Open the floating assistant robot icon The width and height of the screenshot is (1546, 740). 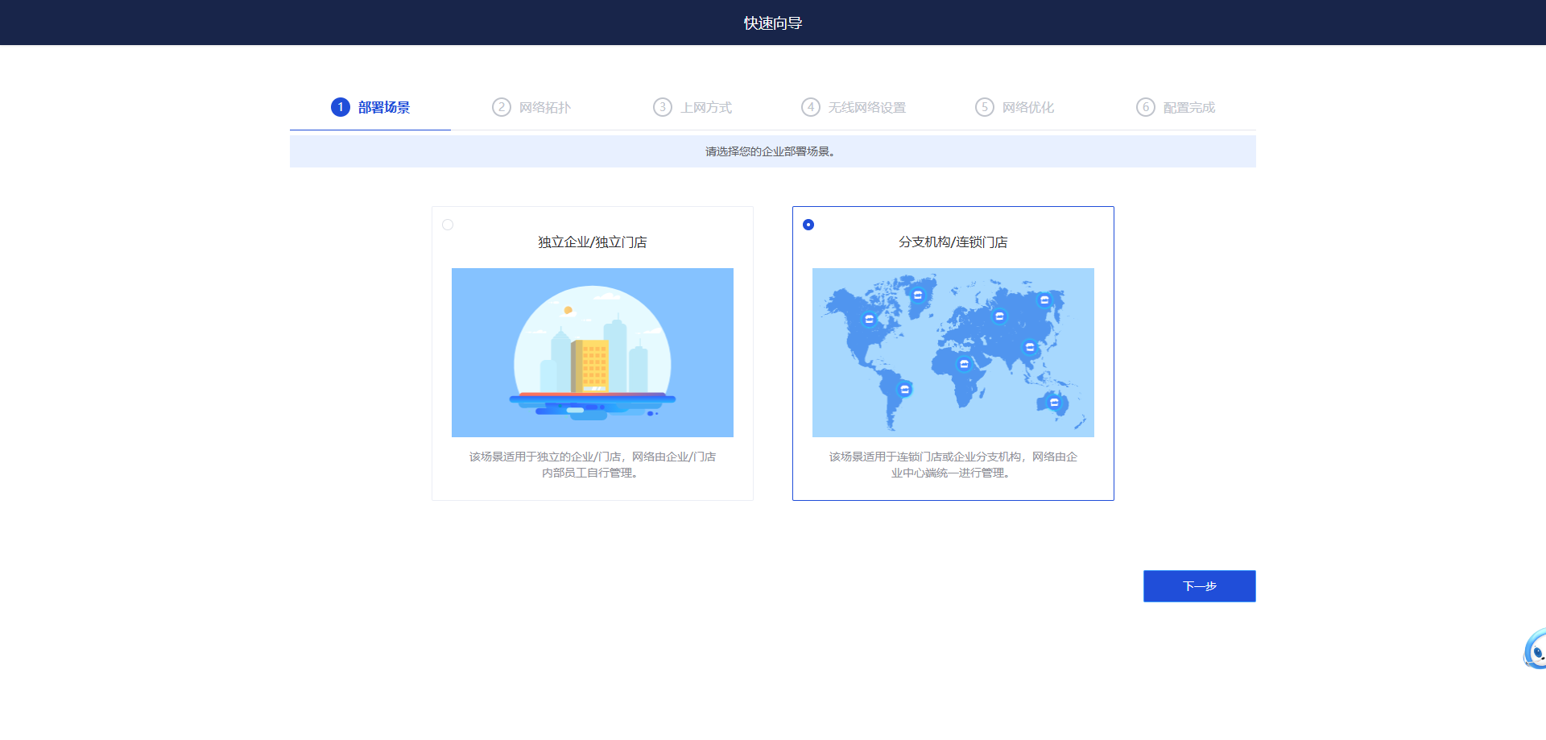point(1535,649)
